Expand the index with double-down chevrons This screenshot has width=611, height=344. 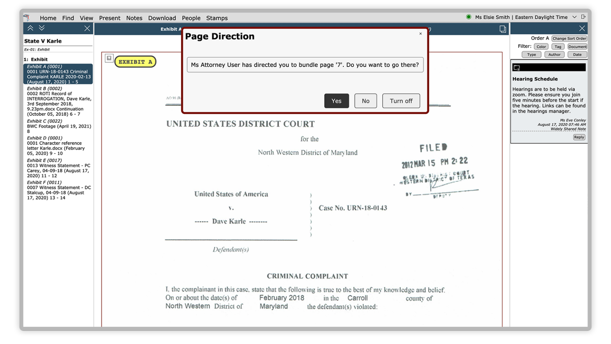coord(42,28)
